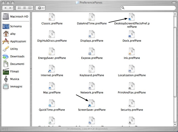Click the Expose.prefPane file name
The height and width of the screenshot is (132, 178).
tap(92, 58)
